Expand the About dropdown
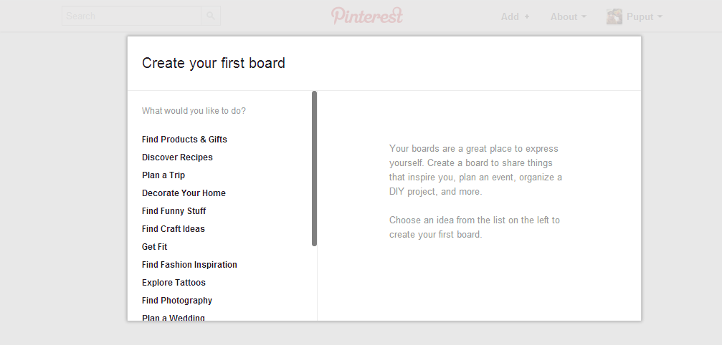722x345 pixels. coord(568,16)
